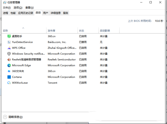Click the Zhuhai Kingsoft Office... publisher cell
This screenshot has width=167, height=124.
coord(62,48)
